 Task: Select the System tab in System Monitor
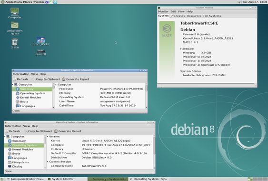[163, 16]
